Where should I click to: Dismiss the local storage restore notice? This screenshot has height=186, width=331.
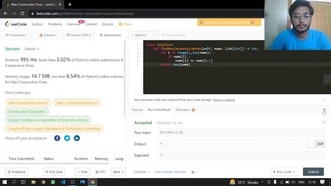[324, 100]
